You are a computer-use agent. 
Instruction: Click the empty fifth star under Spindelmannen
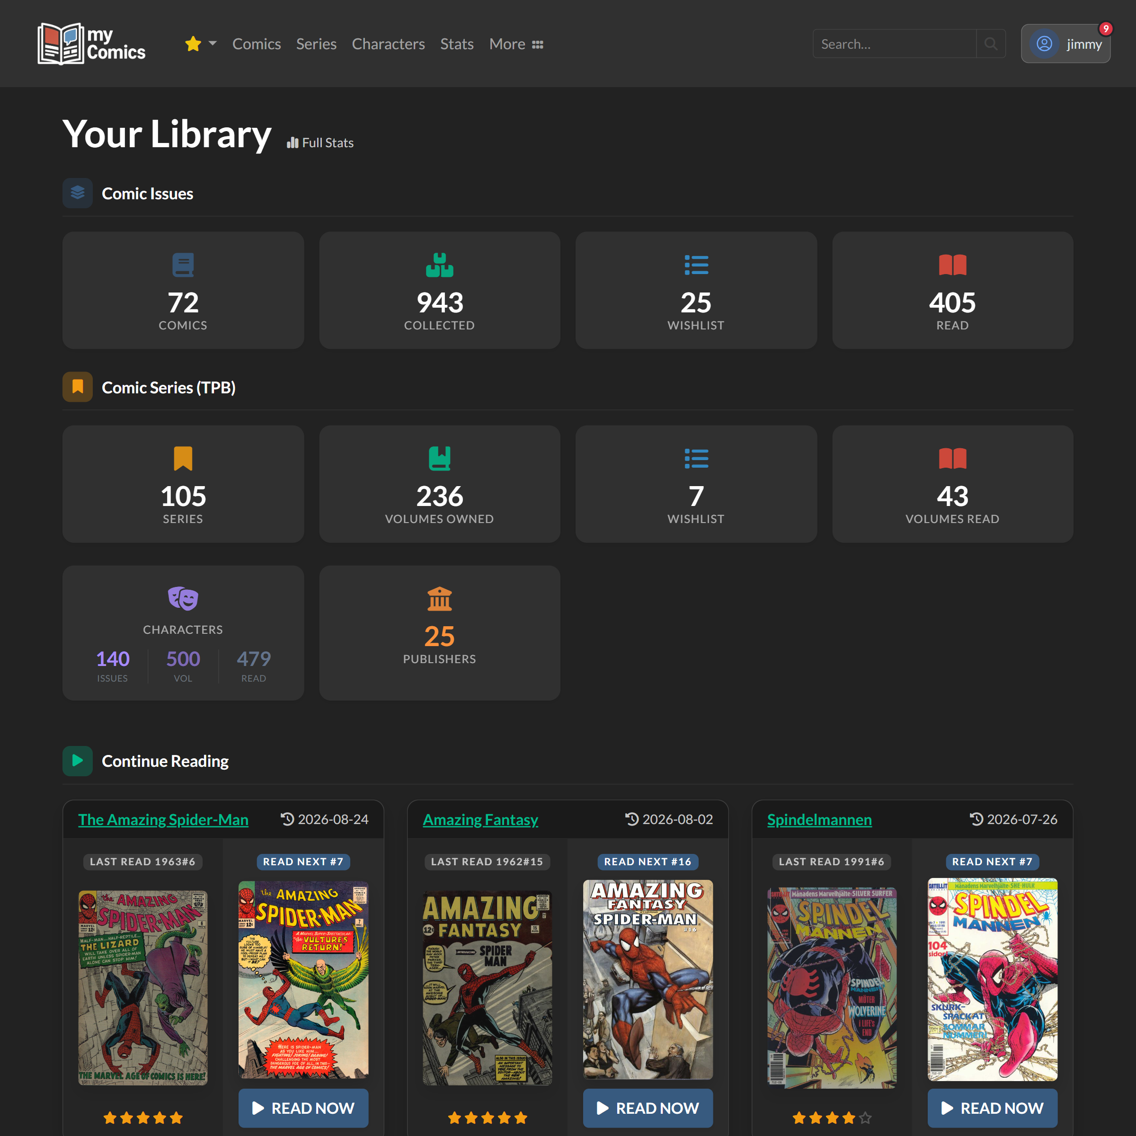865,1118
